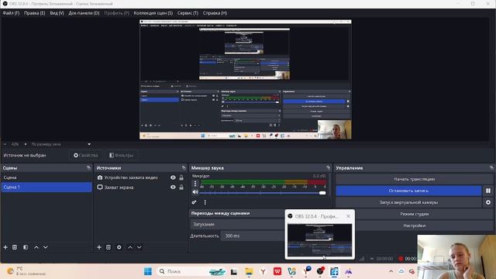Edit transition duration field 300 ms
This screenshot has width=496, height=279.
click(253, 236)
